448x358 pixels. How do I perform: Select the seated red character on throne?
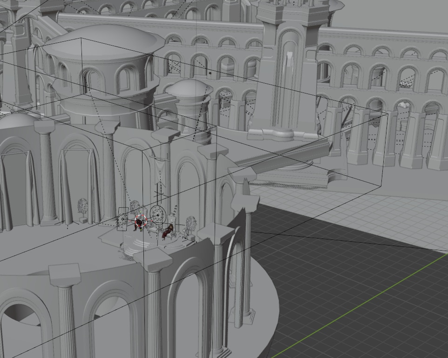168,231
